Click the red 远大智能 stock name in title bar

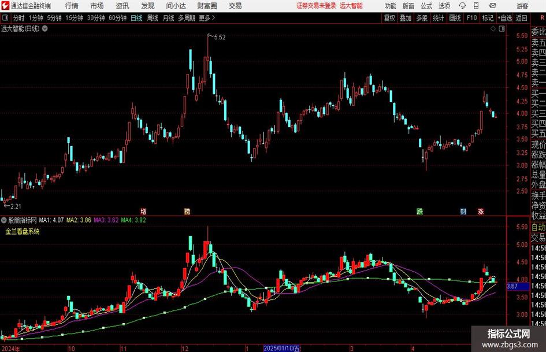[351, 6]
